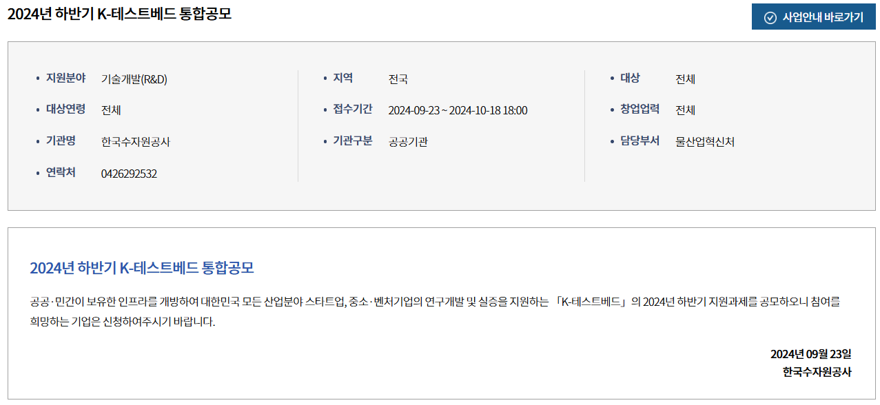
Task: Click the 지역 value 전국
Action: pyautogui.click(x=398, y=79)
